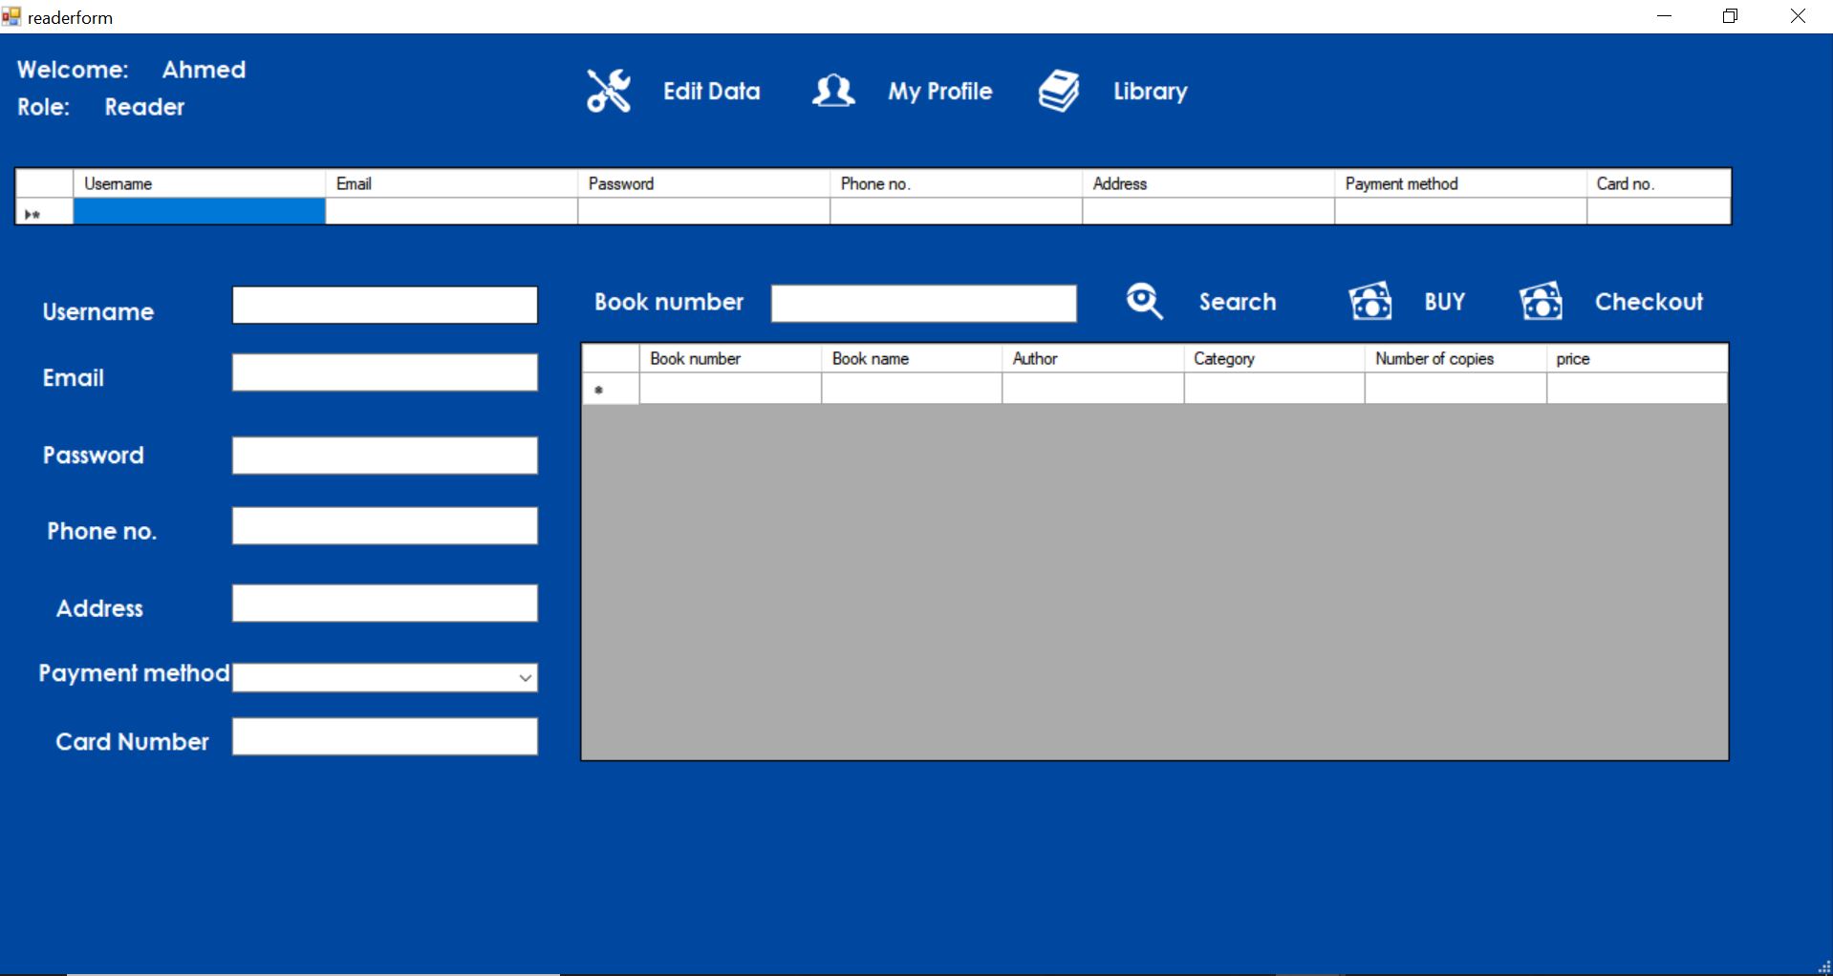Select empty price cell in book grid
The width and height of the screenshot is (1833, 976).
pyautogui.click(x=1637, y=388)
